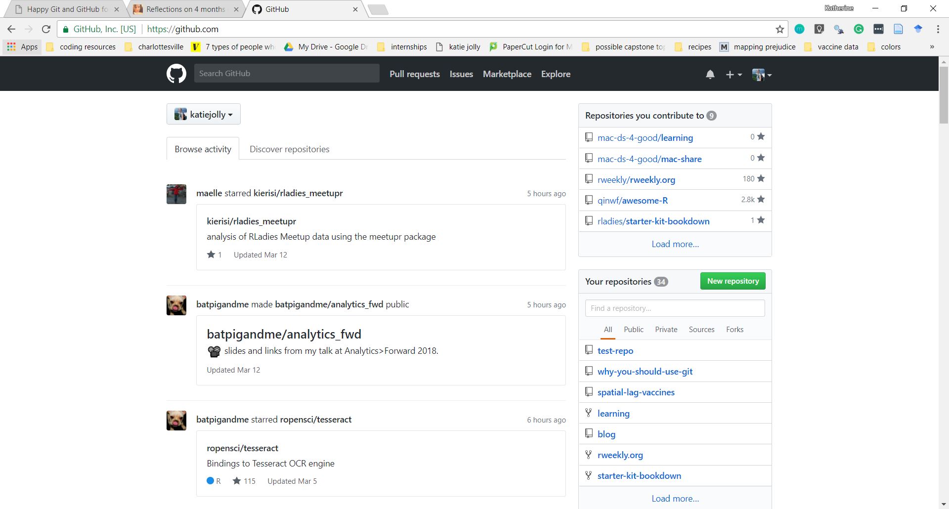Click the Grammarly extension icon
This screenshot has width=949, height=509.
tap(859, 29)
